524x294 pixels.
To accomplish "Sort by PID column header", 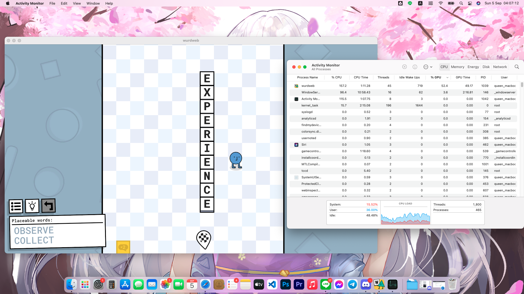I will pos(483,77).
